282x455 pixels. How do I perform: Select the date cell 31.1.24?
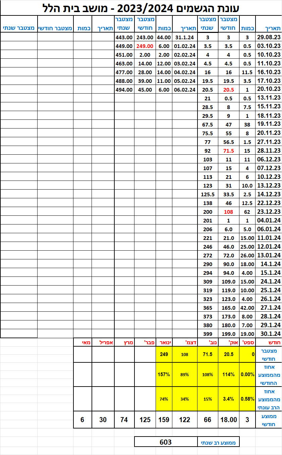pyautogui.click(x=184, y=37)
